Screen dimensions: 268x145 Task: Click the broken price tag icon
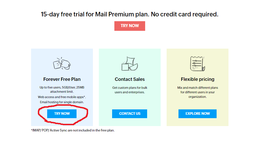tap(62, 64)
